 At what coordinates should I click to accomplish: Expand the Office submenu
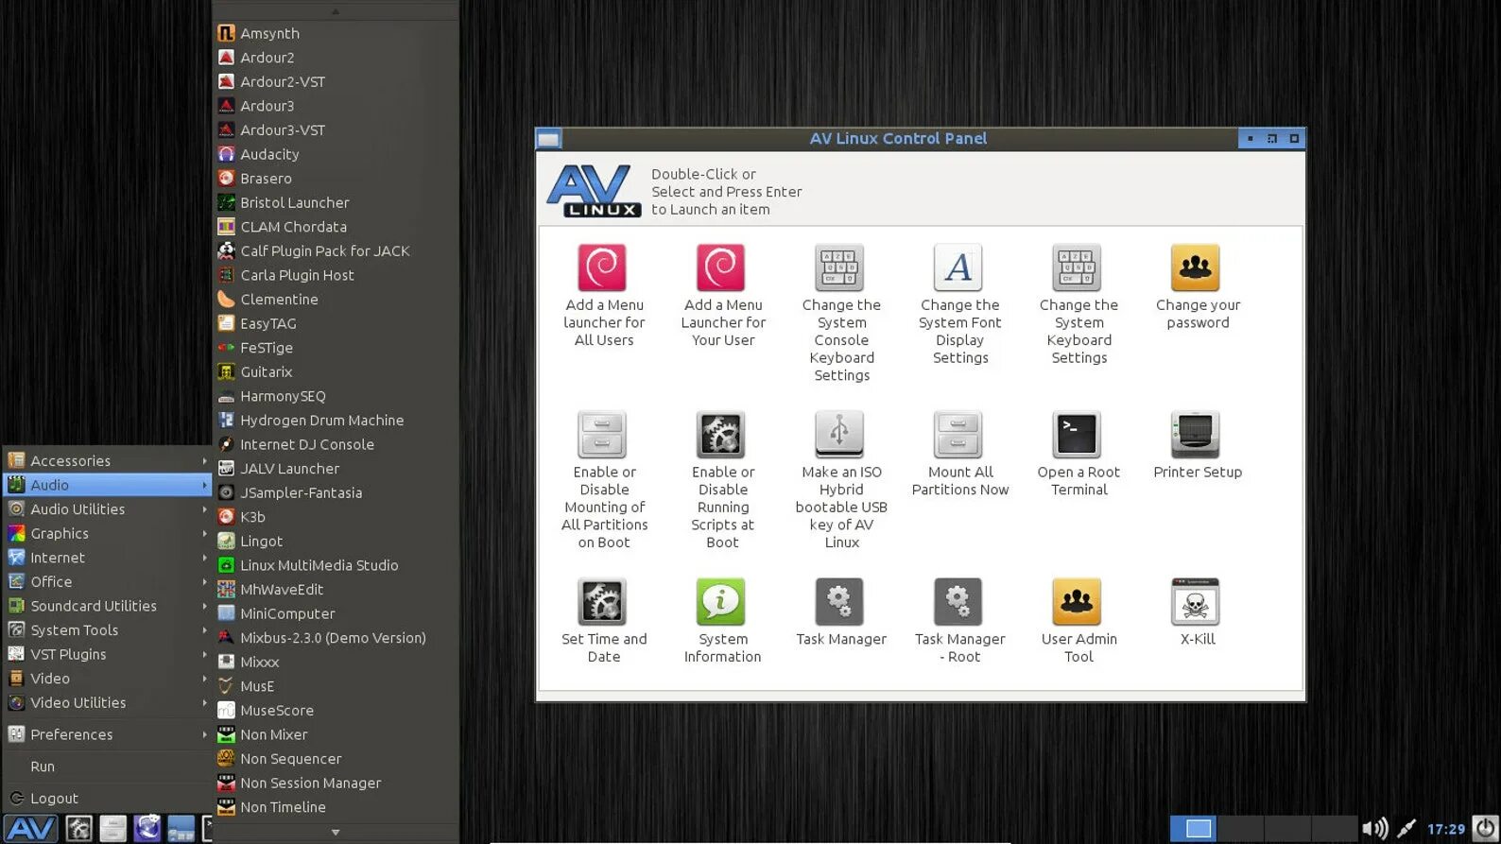coord(107,581)
